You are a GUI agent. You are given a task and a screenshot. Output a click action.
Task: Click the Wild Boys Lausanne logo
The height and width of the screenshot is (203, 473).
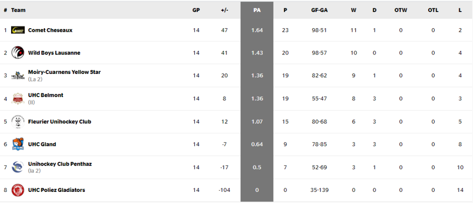point(18,53)
